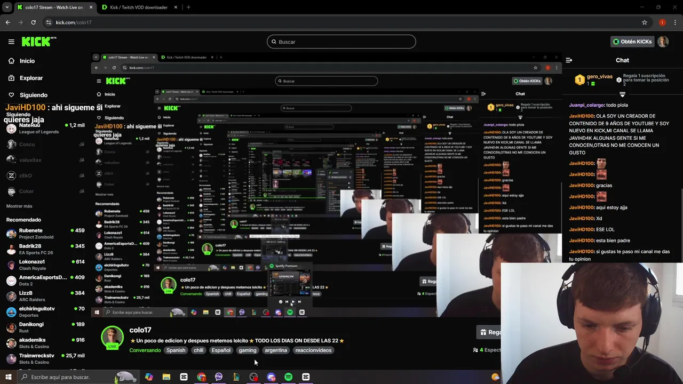Bookmark this page with star icon
This screenshot has height=384, width=683.
click(645, 22)
